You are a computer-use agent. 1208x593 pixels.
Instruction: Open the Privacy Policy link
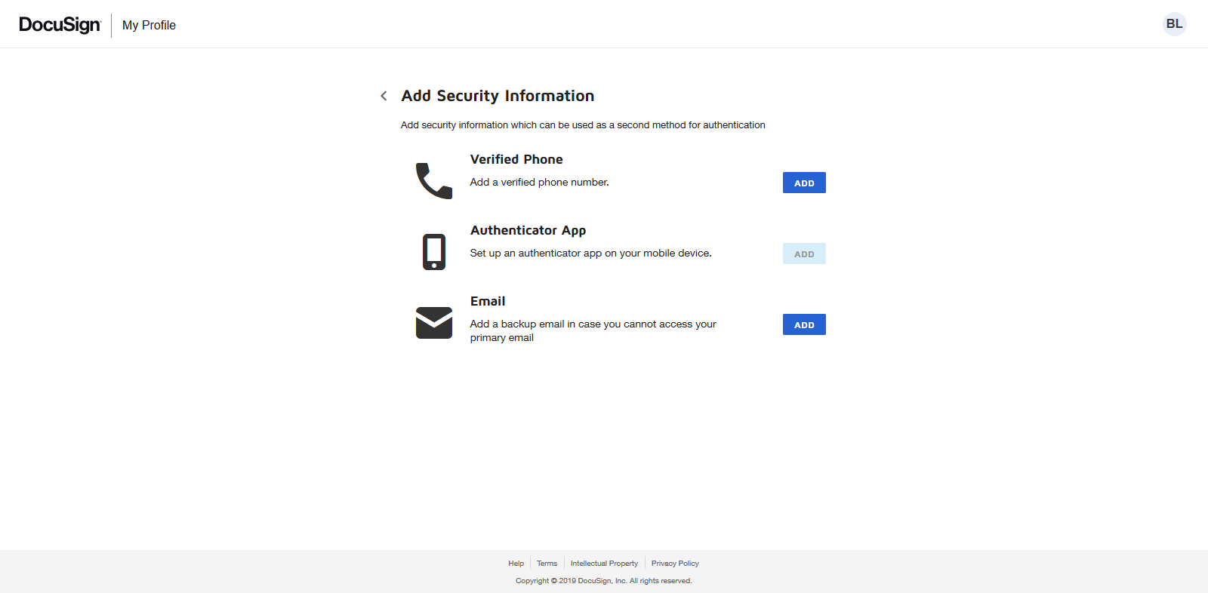675,564
